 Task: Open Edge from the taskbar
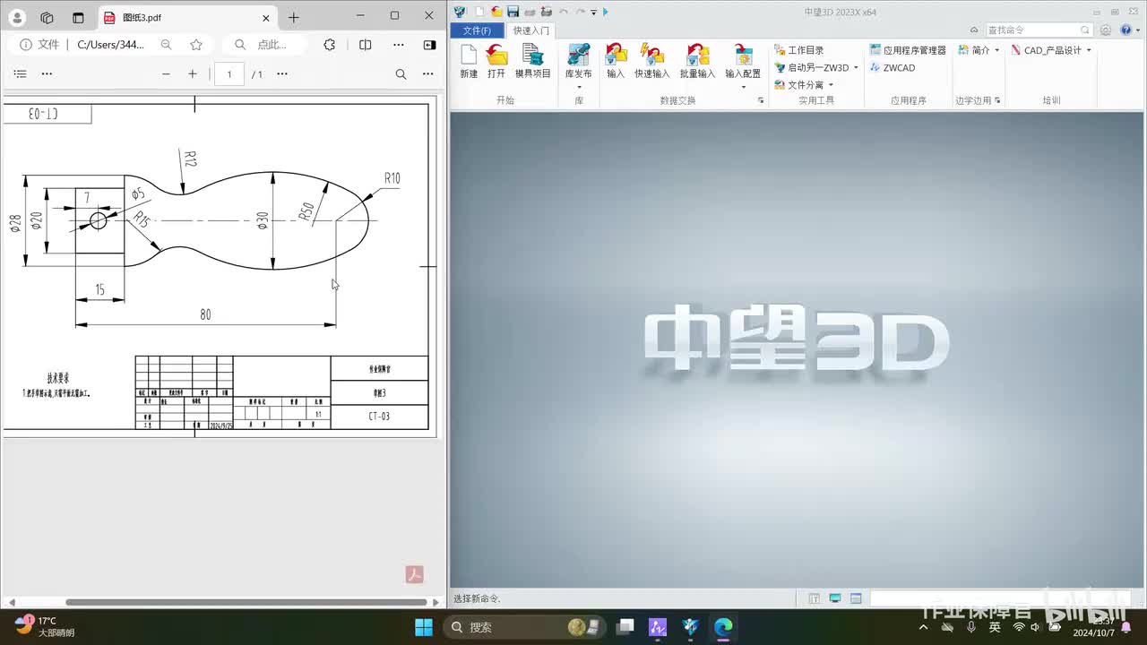pyautogui.click(x=722, y=626)
